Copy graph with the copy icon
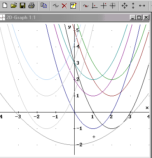Image resolution: width=152 pixels, height=158 pixels. click(x=44, y=5)
